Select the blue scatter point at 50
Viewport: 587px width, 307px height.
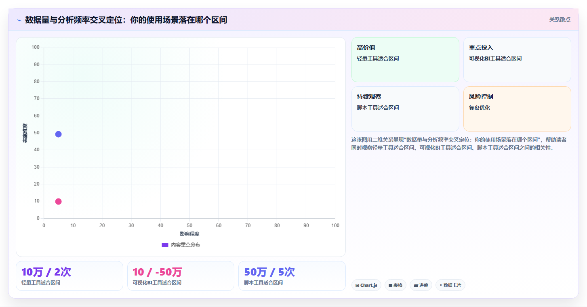point(58,134)
